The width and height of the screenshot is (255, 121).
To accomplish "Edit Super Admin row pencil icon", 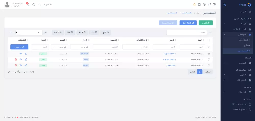I will click(26, 54).
